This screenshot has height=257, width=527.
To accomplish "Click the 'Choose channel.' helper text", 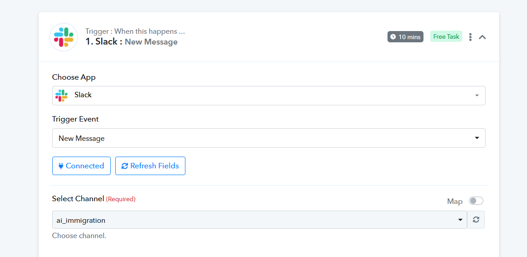I will [79, 235].
